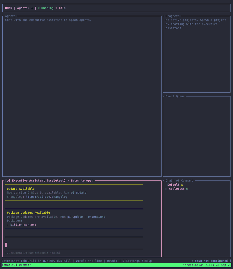Viewport: 233px width, 269px height.
Task: Click the 28-Sep-26 date in tmux bar
Action: click(x=223, y=265)
